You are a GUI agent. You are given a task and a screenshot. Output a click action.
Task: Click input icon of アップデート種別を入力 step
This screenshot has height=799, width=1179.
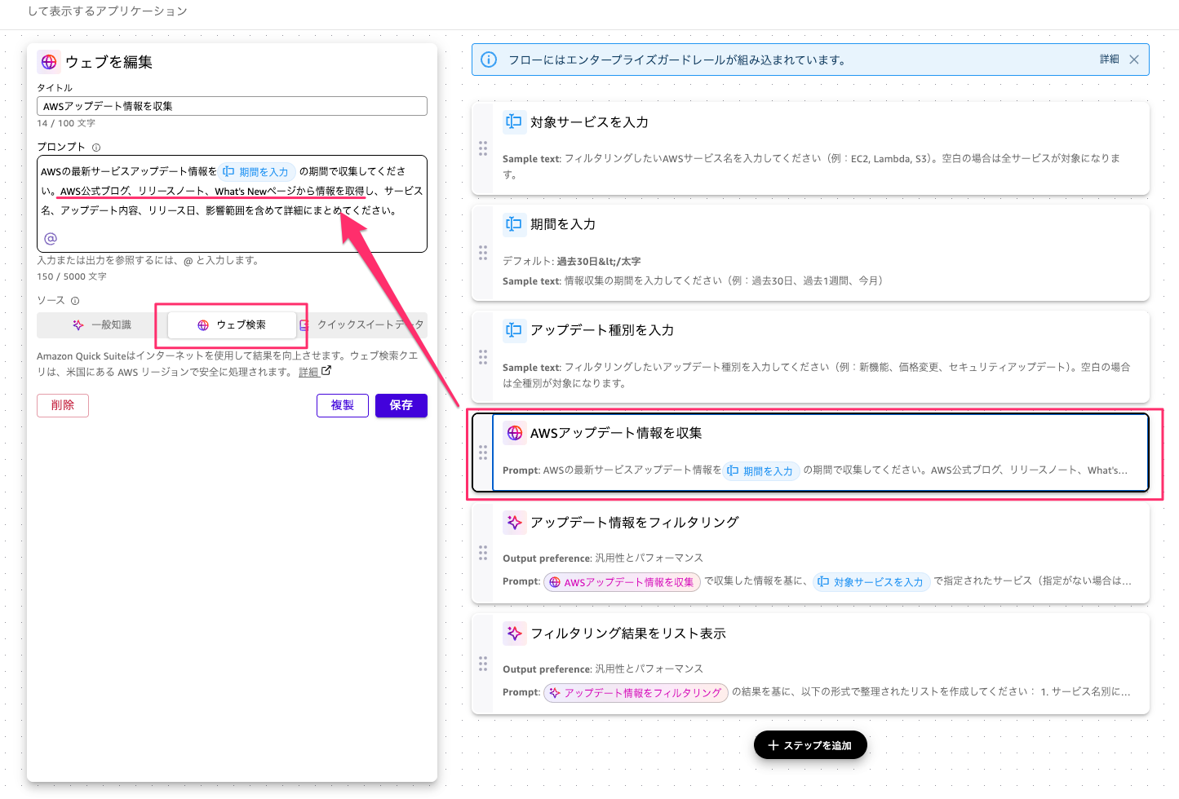514,330
